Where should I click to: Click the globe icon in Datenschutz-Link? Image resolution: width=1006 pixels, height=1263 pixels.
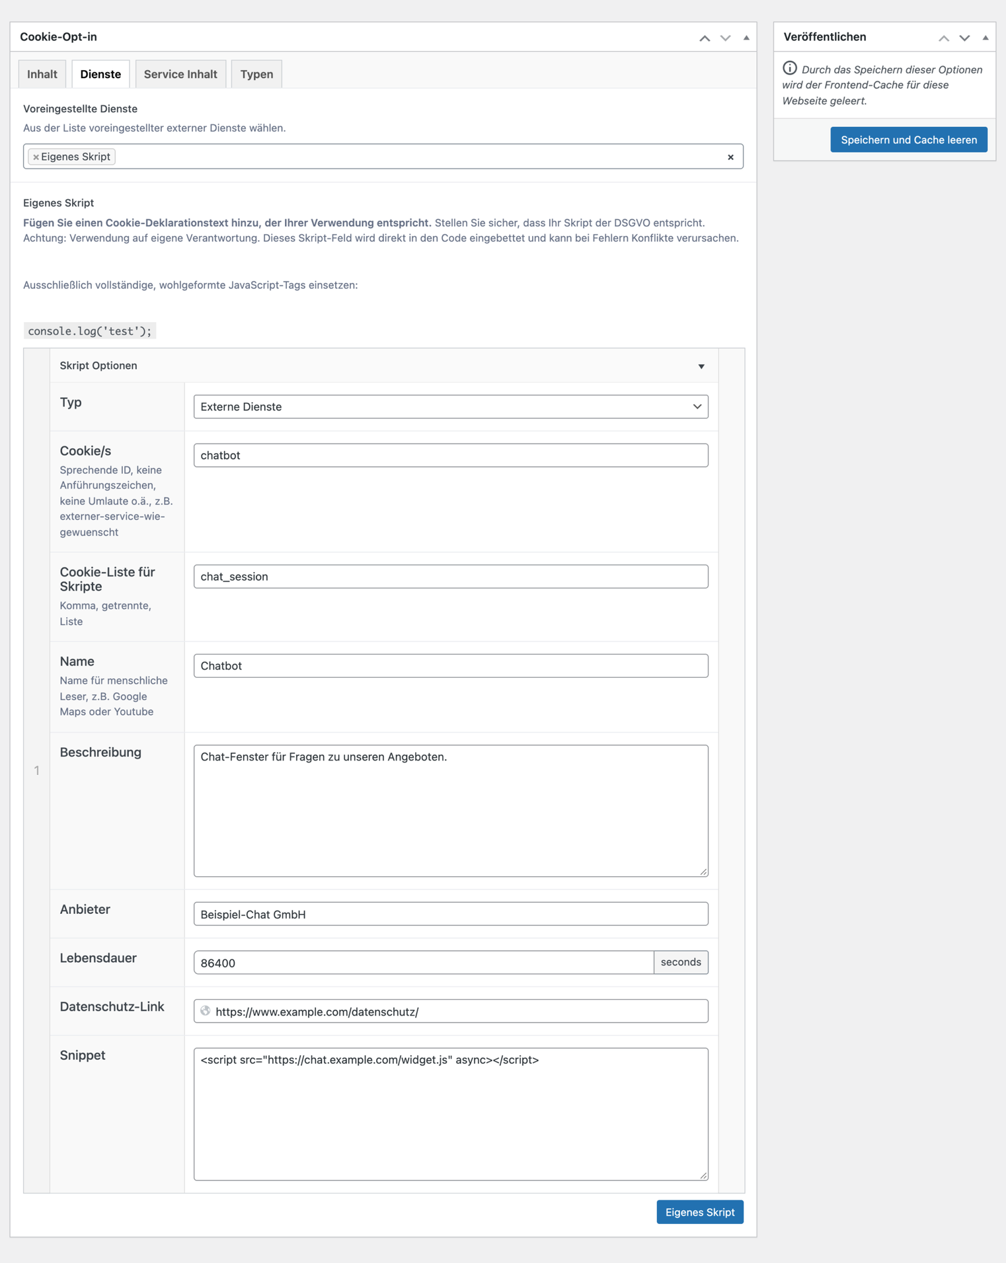(206, 1011)
